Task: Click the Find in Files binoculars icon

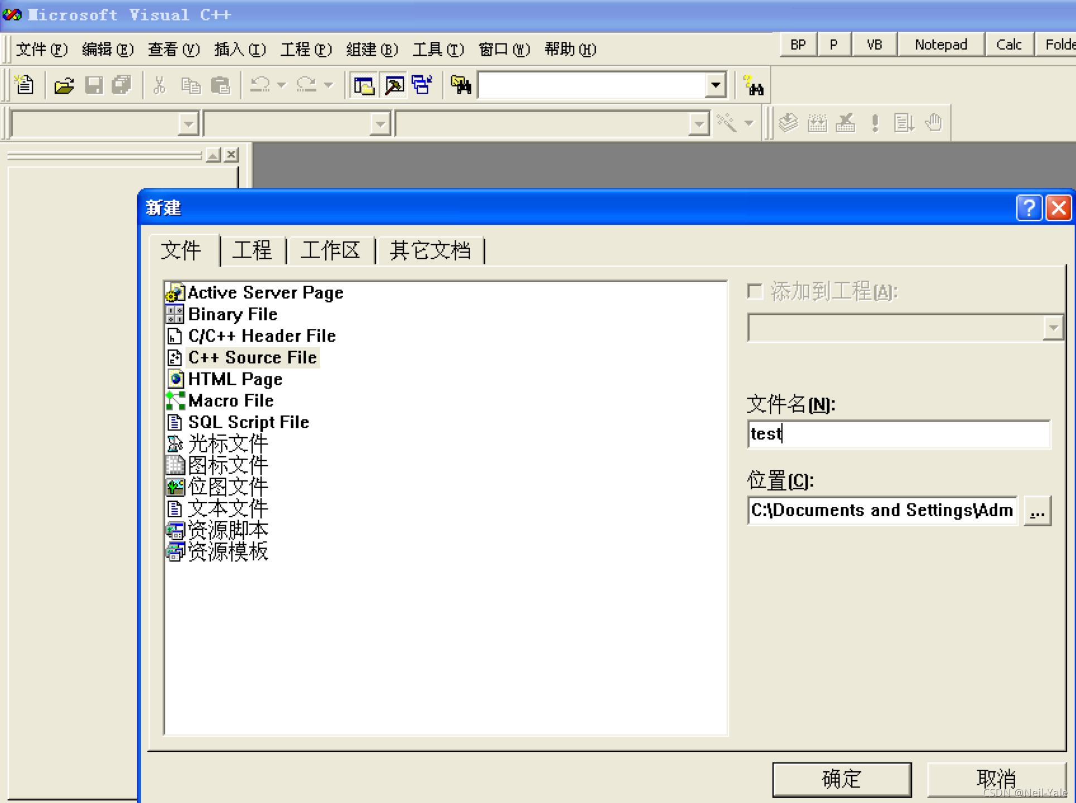Action: point(461,85)
